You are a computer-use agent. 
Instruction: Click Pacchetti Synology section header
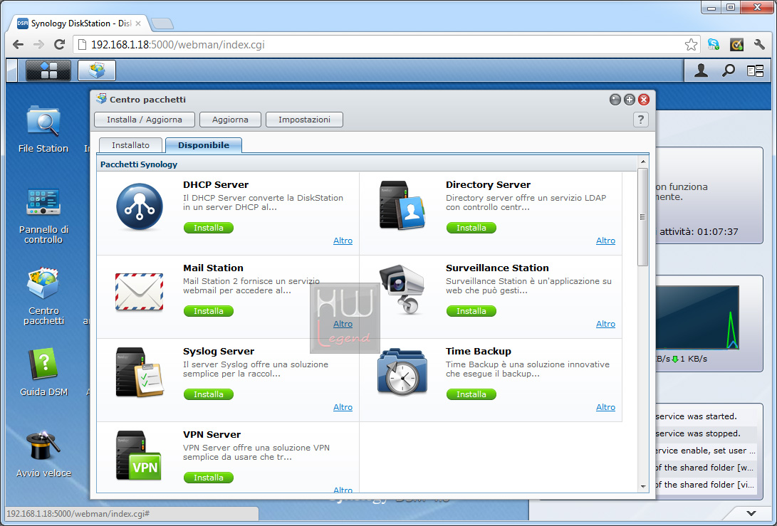tap(367, 164)
